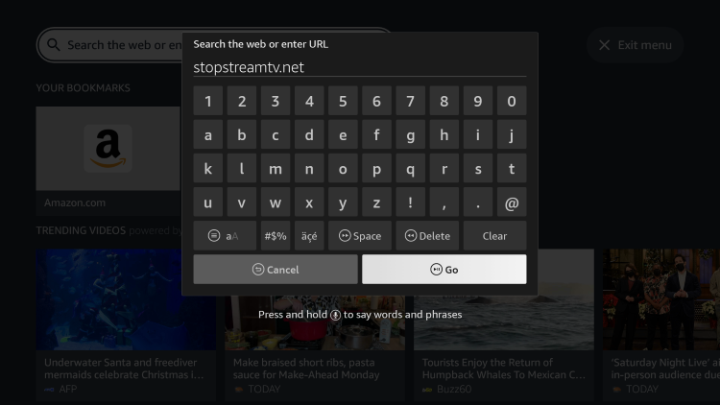The width and height of the screenshot is (720, 405).
Task: Click the X icon beside Exit menu
Action: 604,45
